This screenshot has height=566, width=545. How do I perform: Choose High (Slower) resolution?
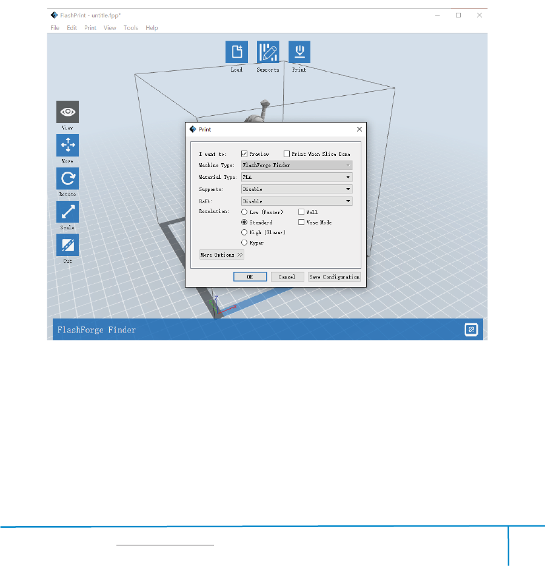point(244,232)
